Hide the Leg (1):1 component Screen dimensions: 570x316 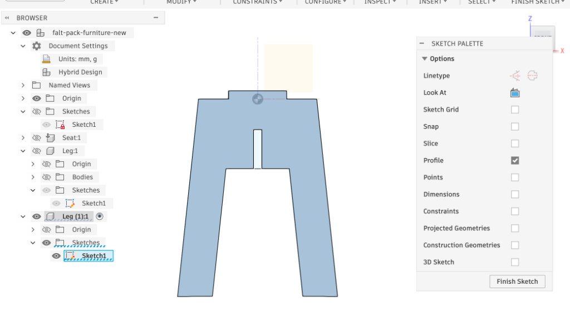(36, 216)
